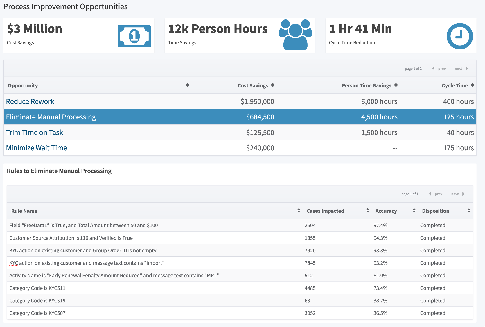The image size is (485, 327).
Task: Click the dollar bill Cost Savings icon
Action: click(x=134, y=36)
